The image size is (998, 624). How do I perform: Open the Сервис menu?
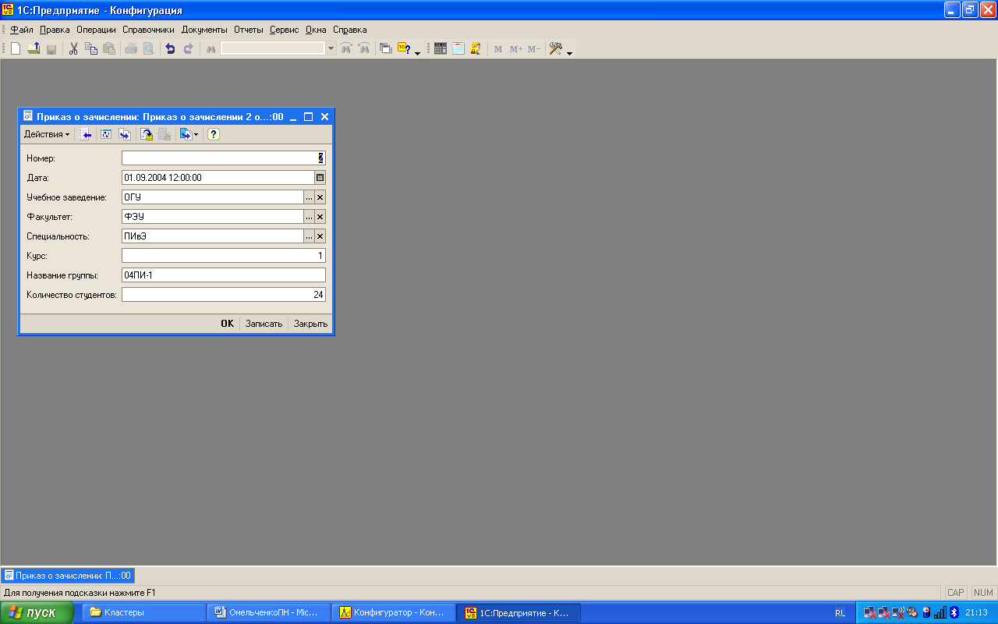click(285, 30)
